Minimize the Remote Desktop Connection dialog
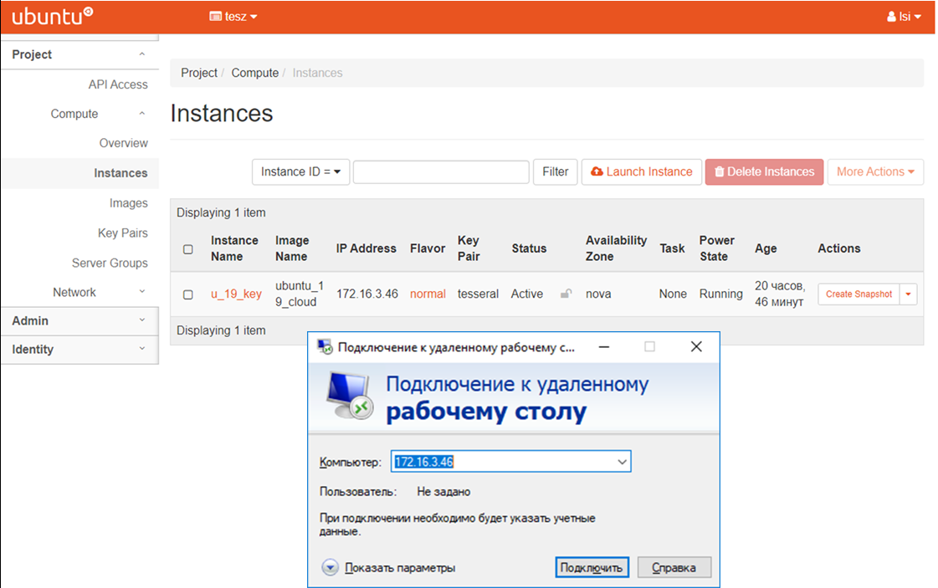938x588 pixels. 604,347
